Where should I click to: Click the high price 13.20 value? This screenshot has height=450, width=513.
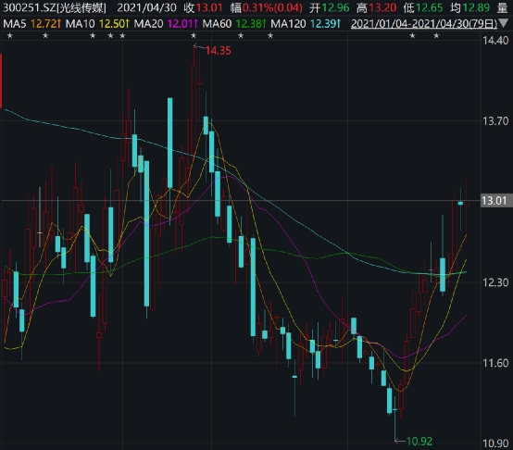[x=382, y=7]
